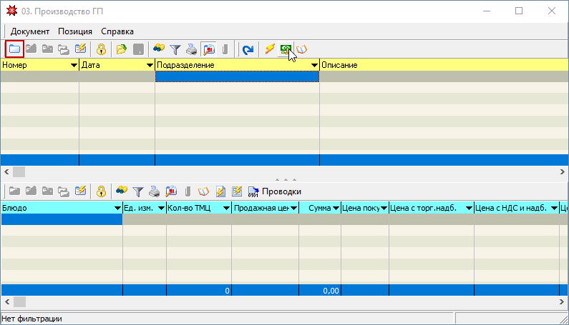Toggle the padlock in the upper toolbar

tap(102, 49)
